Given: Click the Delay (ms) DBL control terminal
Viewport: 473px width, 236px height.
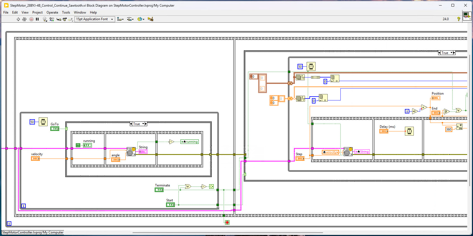Looking at the screenshot, I should coord(384,131).
